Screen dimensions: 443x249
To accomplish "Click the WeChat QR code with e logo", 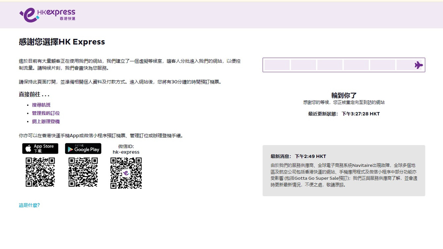I will (x=126, y=173).
